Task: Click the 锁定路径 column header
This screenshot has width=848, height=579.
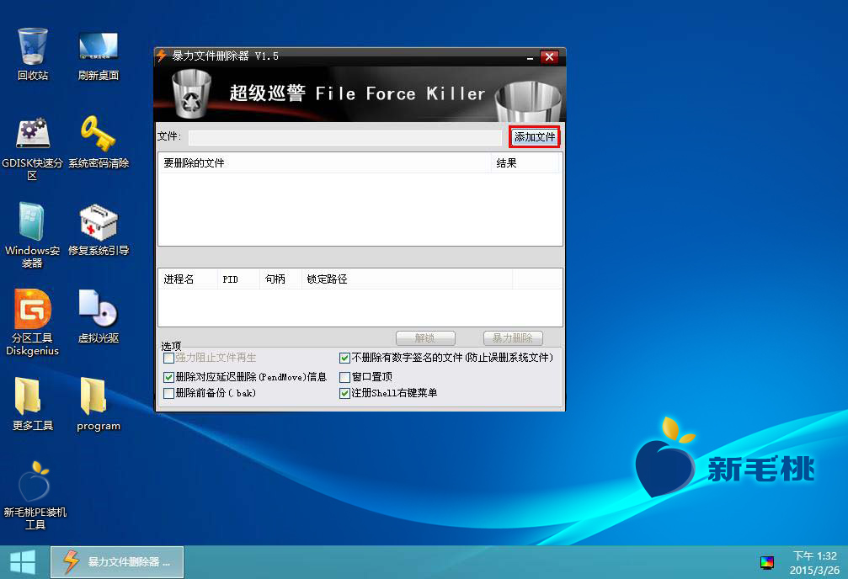Action: pos(407,279)
